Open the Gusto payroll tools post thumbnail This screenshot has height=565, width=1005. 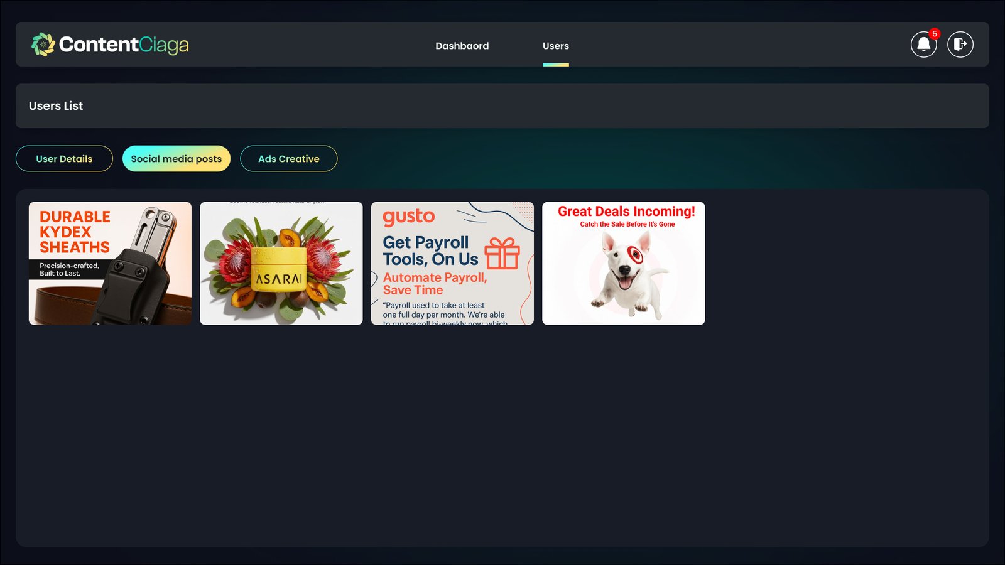(x=452, y=263)
